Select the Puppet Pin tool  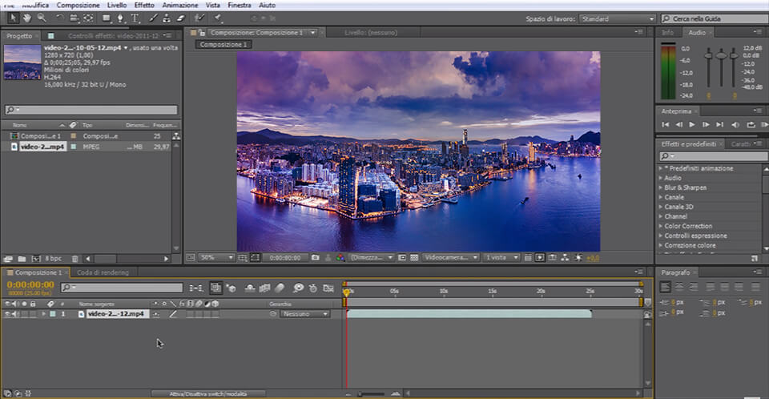click(x=217, y=18)
